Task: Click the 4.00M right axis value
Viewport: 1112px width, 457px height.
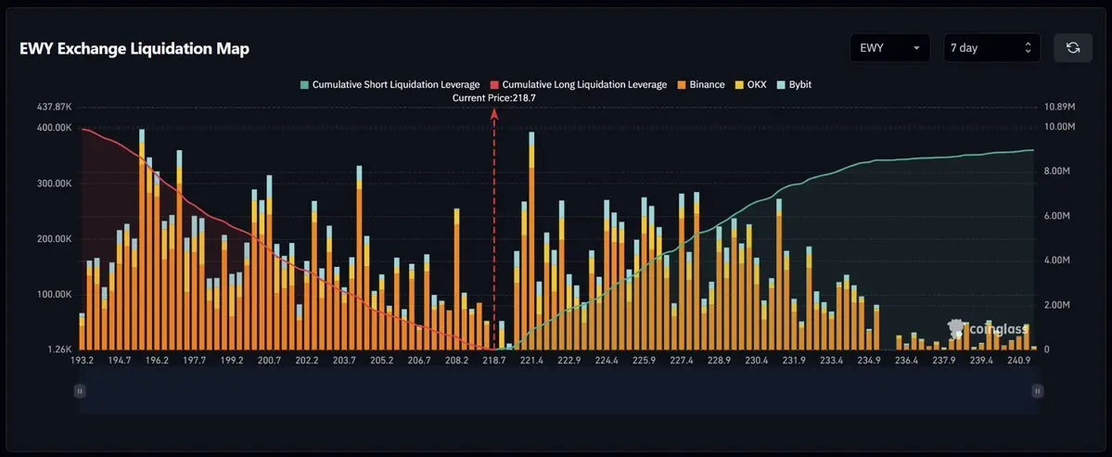Action: 1058,260
